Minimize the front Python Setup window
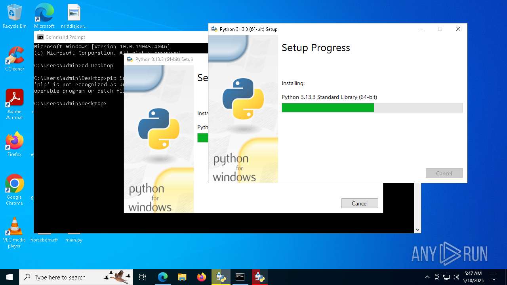Image resolution: width=507 pixels, height=285 pixels. tap(422, 29)
